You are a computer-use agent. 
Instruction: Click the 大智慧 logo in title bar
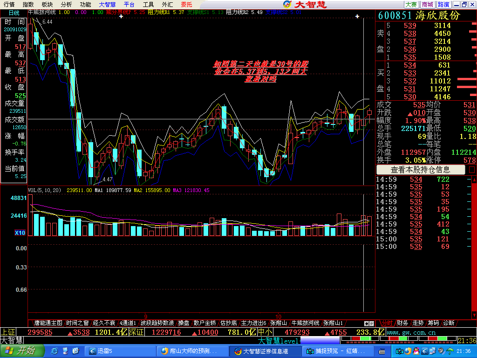pos(305,5)
